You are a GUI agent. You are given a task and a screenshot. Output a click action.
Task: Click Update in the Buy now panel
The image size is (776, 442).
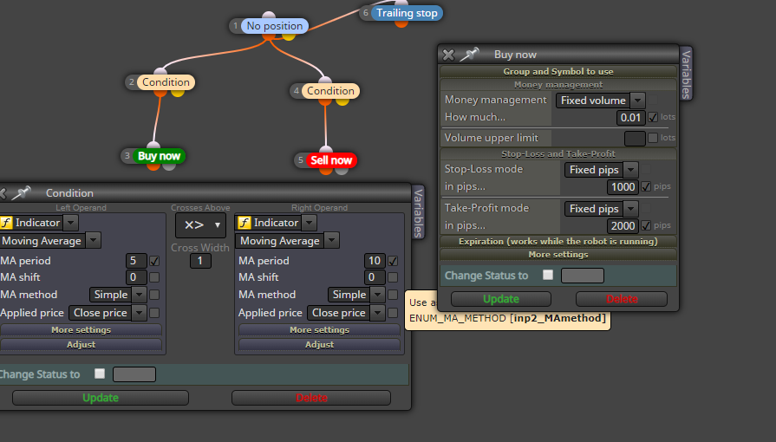501,299
